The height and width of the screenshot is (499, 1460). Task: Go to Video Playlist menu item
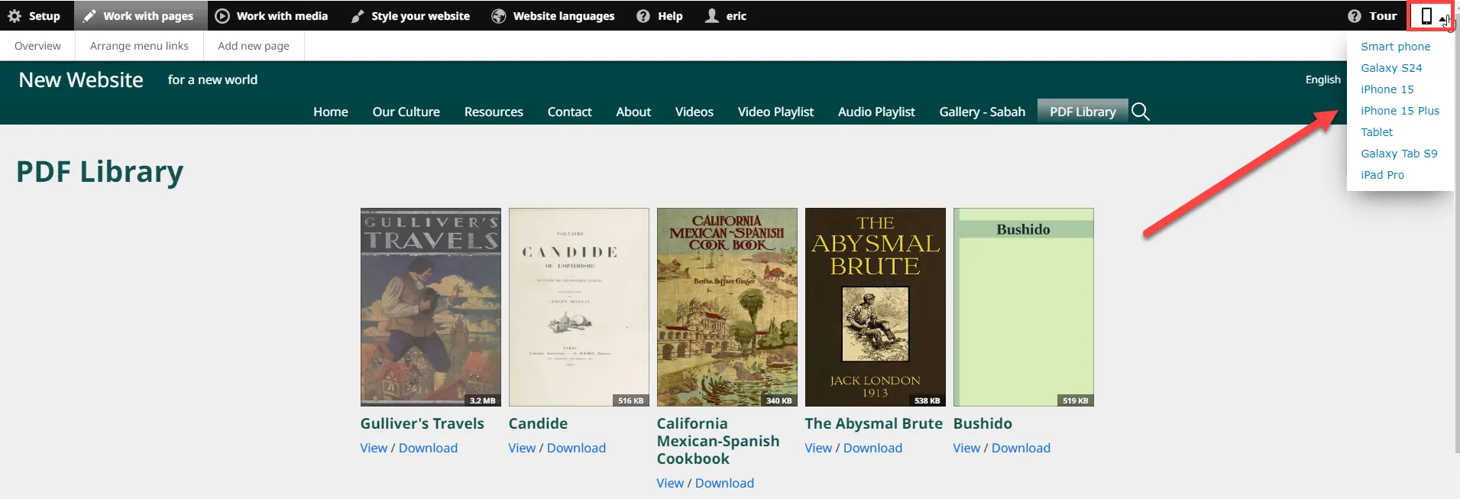pos(775,112)
